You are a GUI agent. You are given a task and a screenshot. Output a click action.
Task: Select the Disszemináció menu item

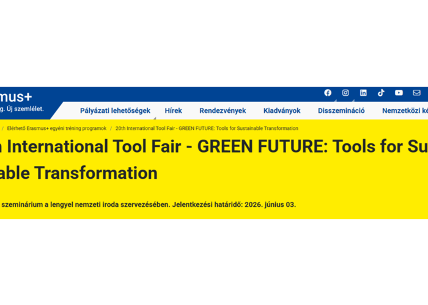341,110
